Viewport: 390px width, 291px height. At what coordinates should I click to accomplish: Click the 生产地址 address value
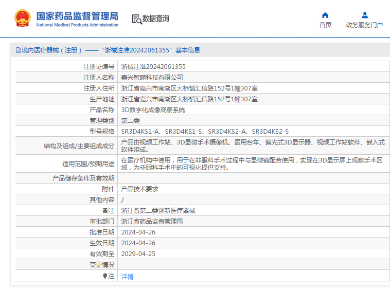[x=189, y=99]
